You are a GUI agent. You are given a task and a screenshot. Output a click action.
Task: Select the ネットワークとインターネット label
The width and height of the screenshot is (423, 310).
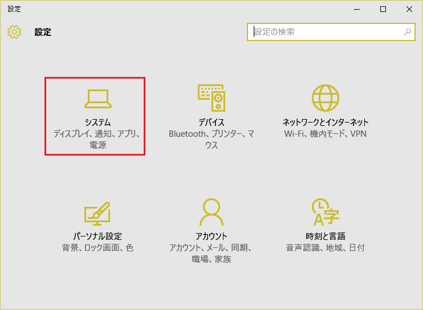point(326,123)
